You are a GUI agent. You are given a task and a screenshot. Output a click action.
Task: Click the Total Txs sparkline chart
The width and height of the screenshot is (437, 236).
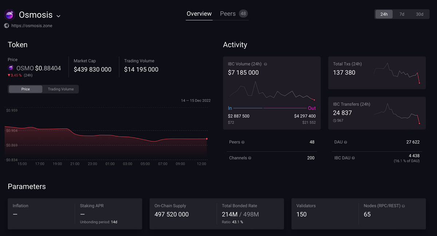(x=397, y=73)
